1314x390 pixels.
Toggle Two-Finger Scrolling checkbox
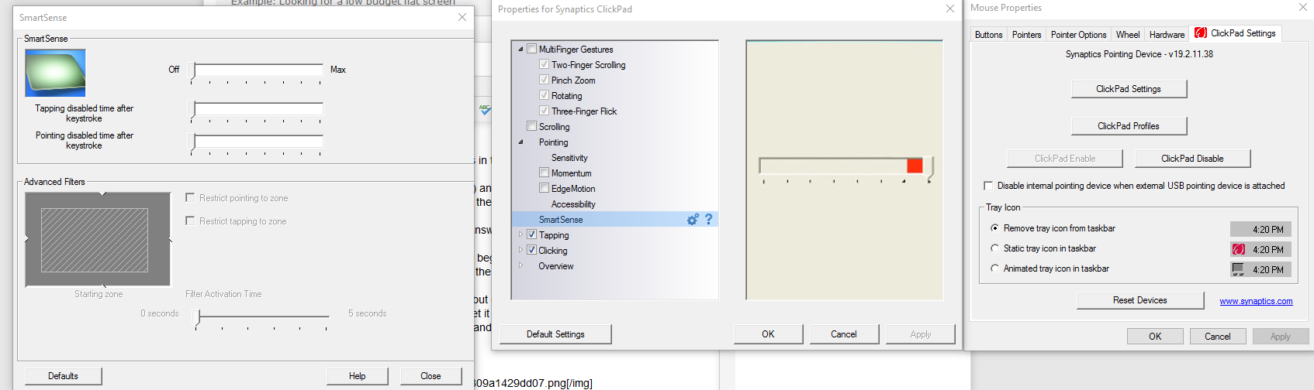coord(544,64)
